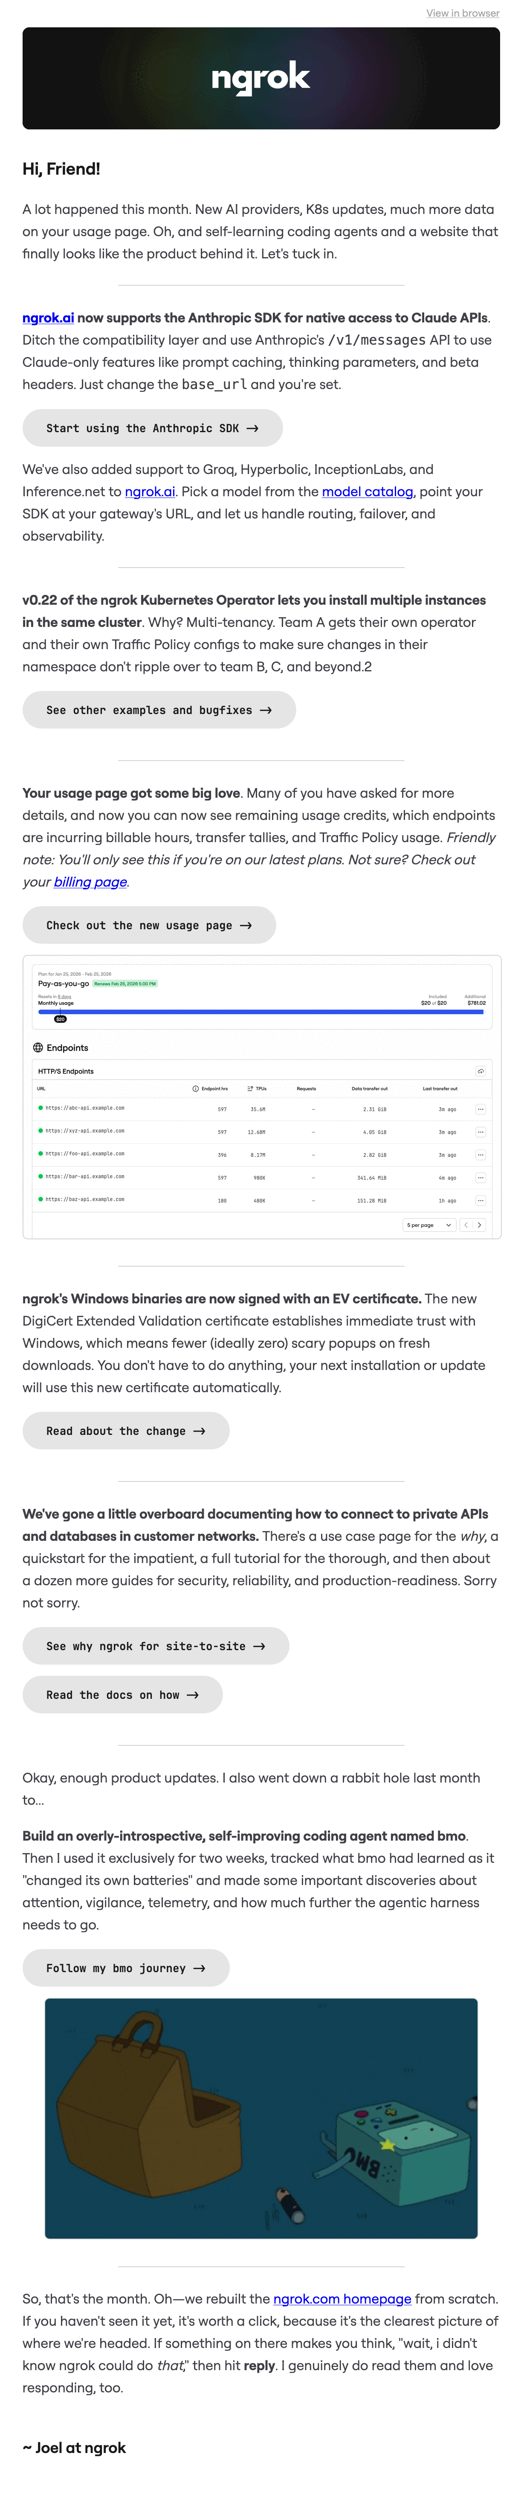Open the three-dot menu for xyz-api.example.com
This screenshot has height=2497, width=521.
pyautogui.click(x=480, y=1132)
